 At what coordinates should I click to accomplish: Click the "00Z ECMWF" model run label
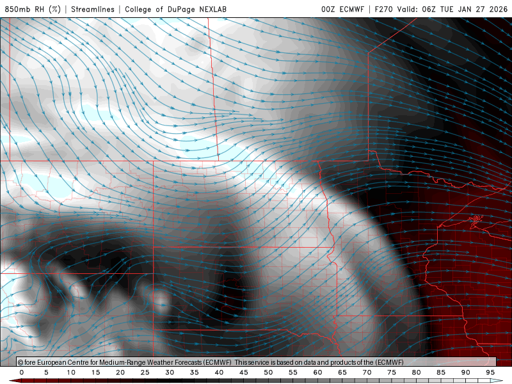point(342,9)
